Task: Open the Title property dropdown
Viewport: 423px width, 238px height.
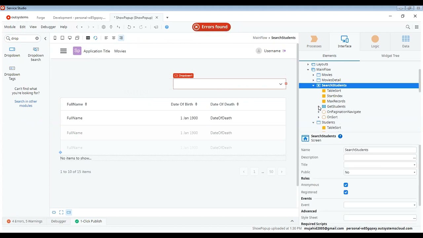Action: 414,165
